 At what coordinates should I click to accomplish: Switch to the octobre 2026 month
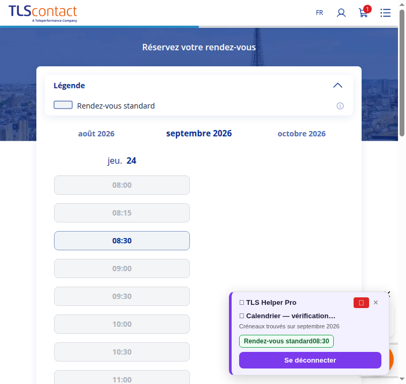[301, 134]
